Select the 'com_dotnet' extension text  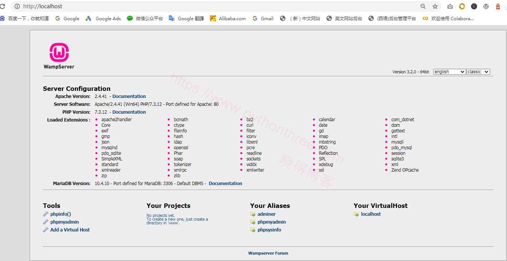403,120
